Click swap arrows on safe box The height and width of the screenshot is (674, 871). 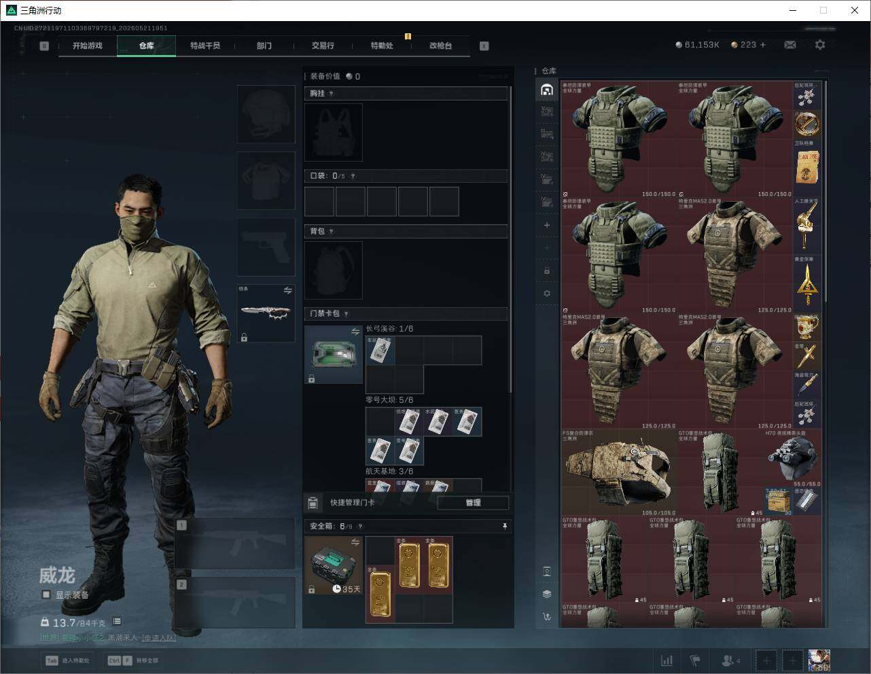click(355, 542)
